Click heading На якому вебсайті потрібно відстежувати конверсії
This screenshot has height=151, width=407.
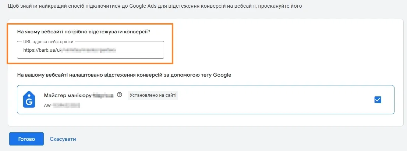84,32
